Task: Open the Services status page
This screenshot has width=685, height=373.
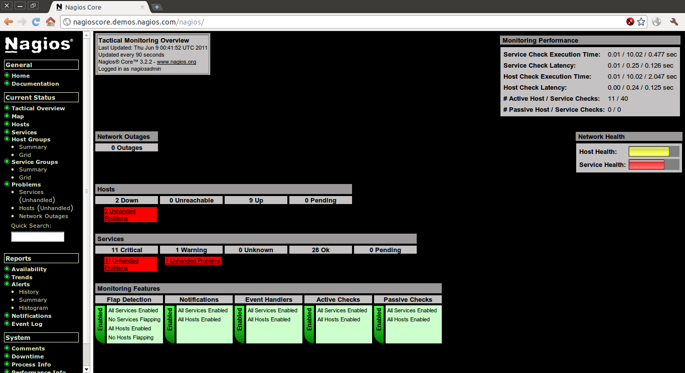Action: (x=24, y=132)
